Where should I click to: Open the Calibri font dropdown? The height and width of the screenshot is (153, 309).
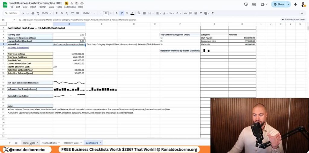coord(89,13)
